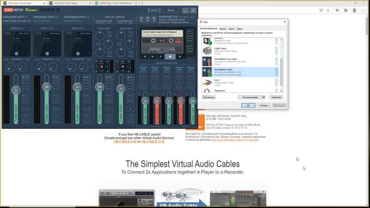Click the VBAN button in Voicemeeter
Image resolution: width=370 pixels, height=208 pixels.
154,10
